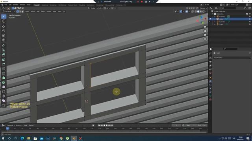
Task: Expand the Cylinder item in outliner
Action: (215, 22)
